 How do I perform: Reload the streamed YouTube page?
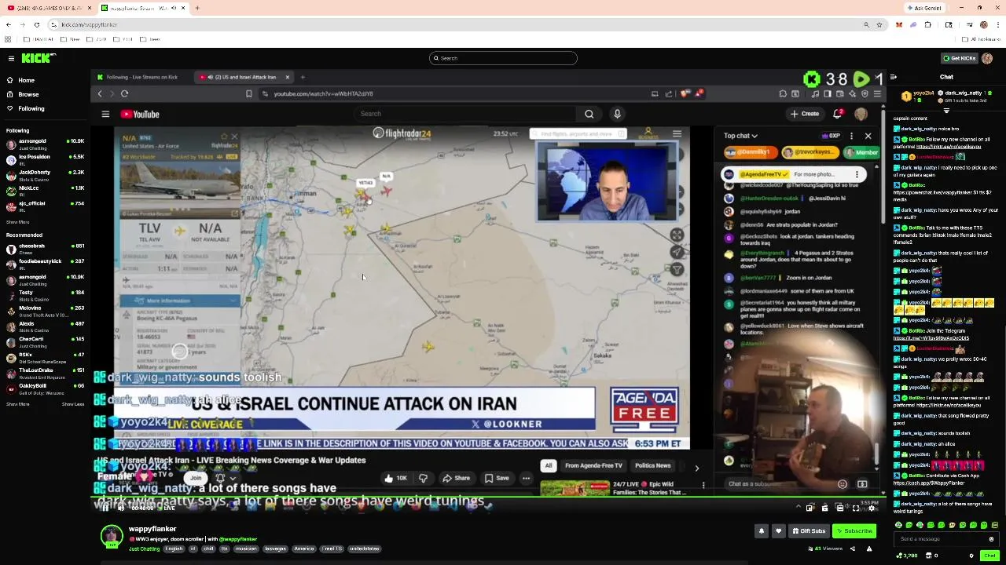[x=124, y=93]
